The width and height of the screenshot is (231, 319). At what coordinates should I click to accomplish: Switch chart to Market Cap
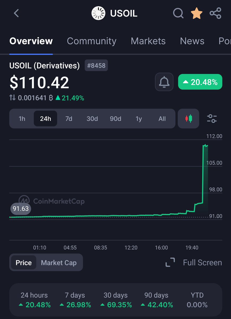pyautogui.click(x=59, y=263)
